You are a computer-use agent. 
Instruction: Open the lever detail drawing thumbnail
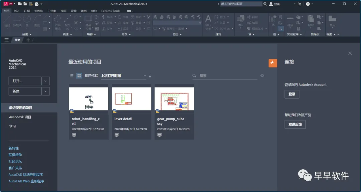coord(131,99)
